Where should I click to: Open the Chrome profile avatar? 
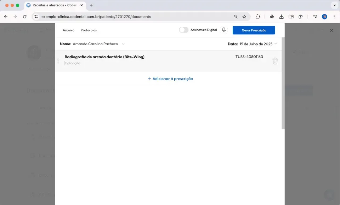(324, 17)
